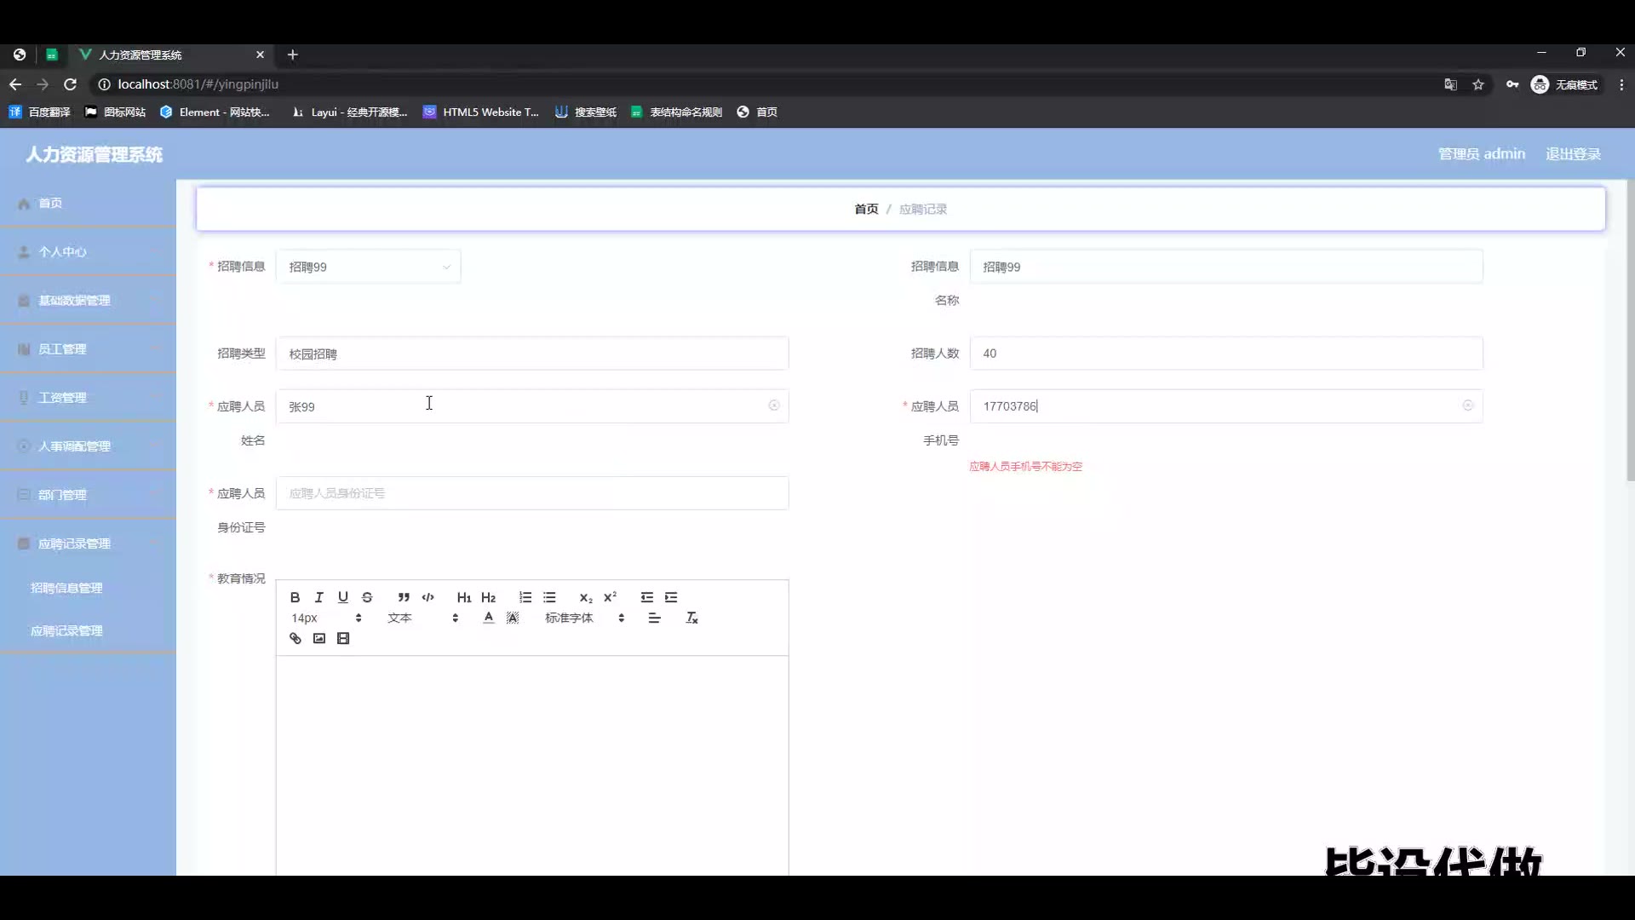The width and height of the screenshot is (1635, 920).
Task: Apply numbered list formatting
Action: click(525, 597)
